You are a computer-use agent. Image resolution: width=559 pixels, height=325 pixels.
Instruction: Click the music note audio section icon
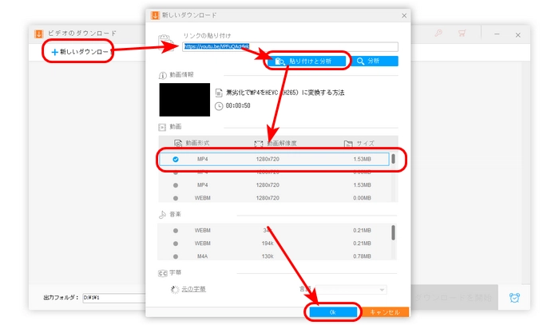click(162, 214)
